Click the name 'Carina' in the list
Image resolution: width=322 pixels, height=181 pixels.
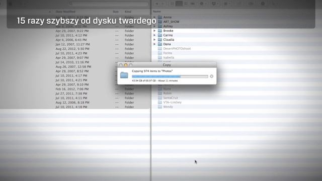pos(168,35)
